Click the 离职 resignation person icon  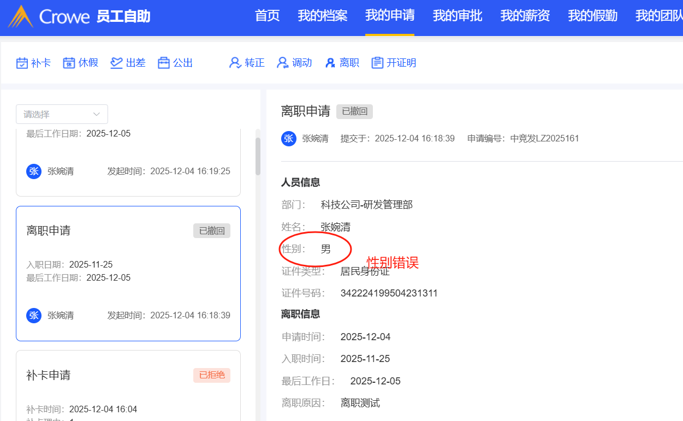click(330, 63)
